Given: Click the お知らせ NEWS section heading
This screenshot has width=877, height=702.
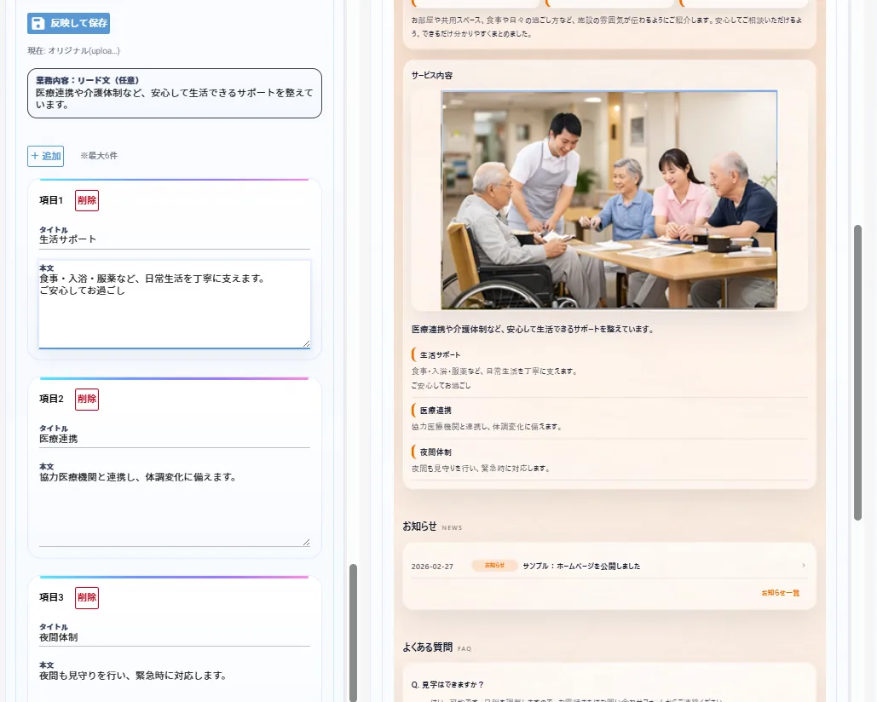Looking at the screenshot, I should point(432,526).
